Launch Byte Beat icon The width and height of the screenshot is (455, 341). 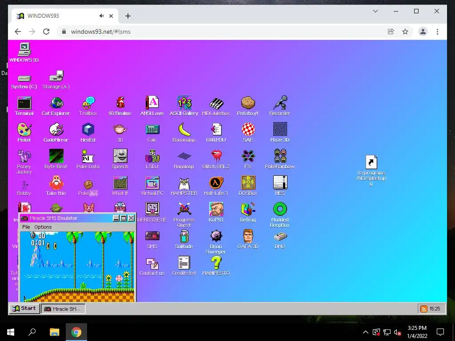click(56, 159)
